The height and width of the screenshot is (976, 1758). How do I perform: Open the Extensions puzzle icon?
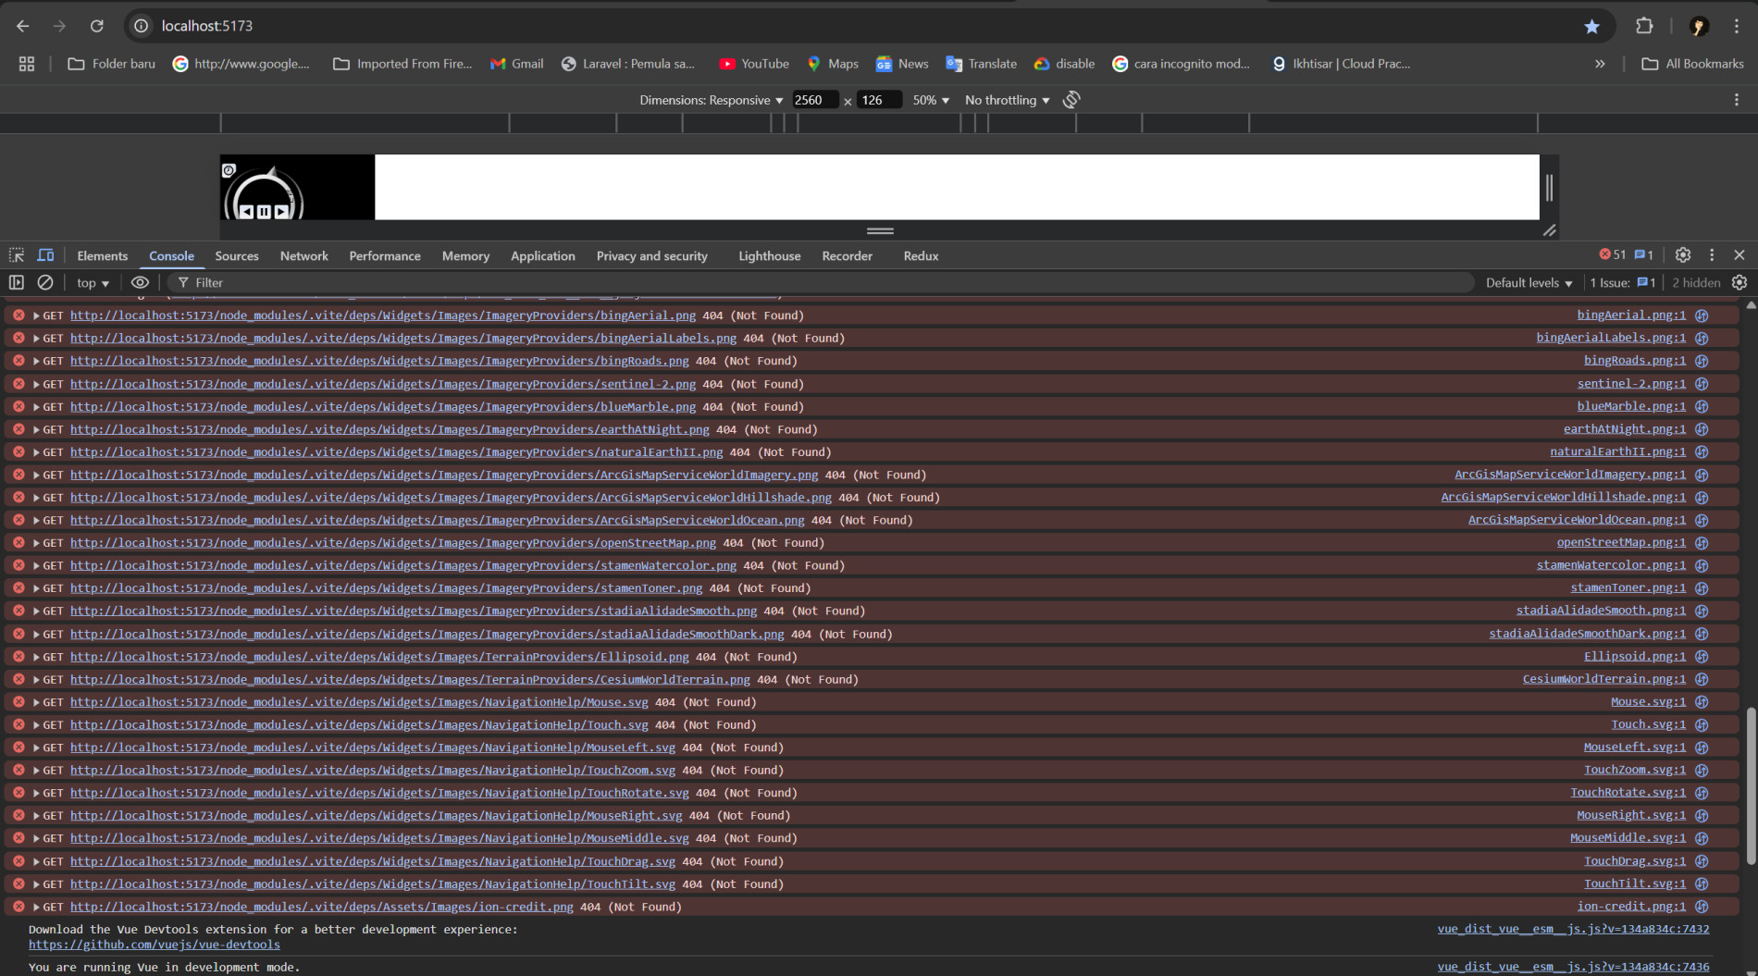tap(1644, 26)
